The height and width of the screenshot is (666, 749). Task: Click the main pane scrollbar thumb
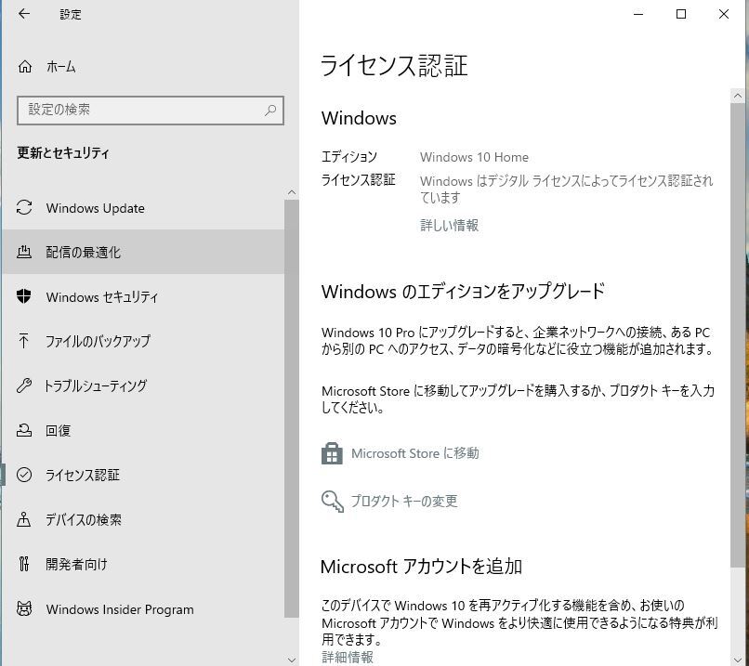pyautogui.click(x=738, y=335)
